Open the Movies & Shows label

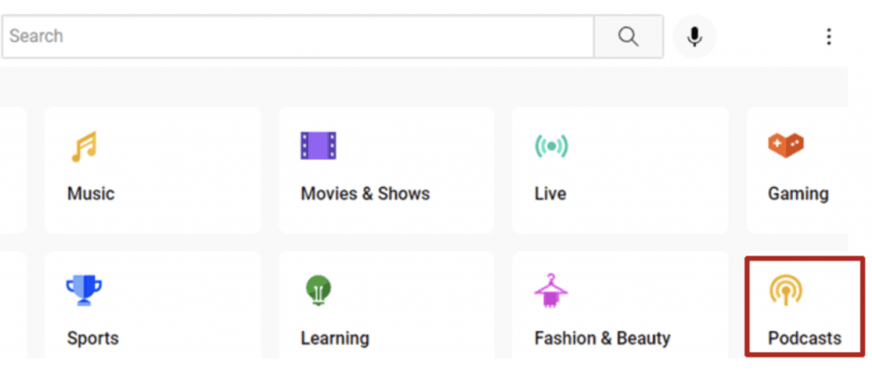pos(365,194)
